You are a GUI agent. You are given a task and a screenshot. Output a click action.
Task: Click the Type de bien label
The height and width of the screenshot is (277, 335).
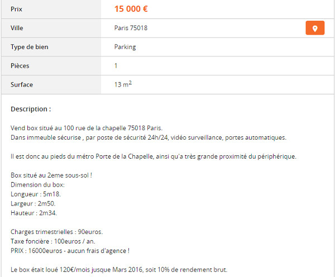(30, 47)
